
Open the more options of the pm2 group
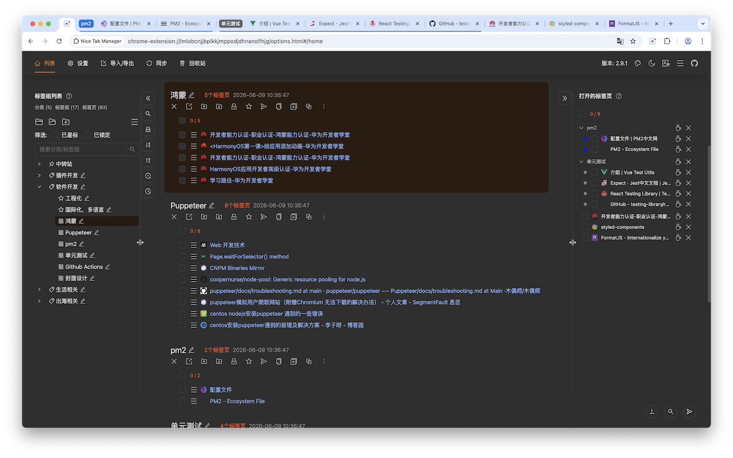324,361
